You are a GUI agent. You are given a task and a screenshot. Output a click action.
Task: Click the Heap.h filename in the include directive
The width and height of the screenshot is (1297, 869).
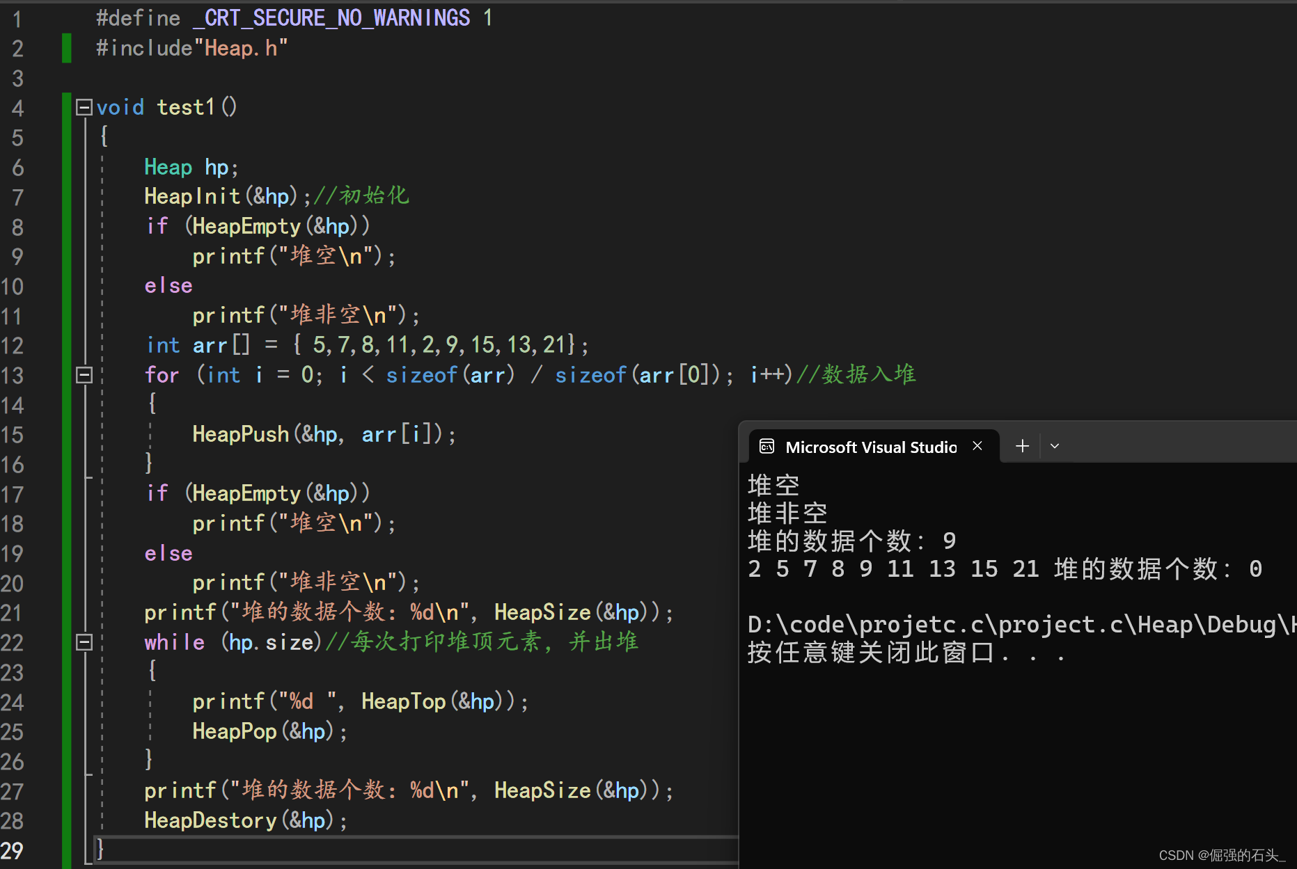coord(240,47)
